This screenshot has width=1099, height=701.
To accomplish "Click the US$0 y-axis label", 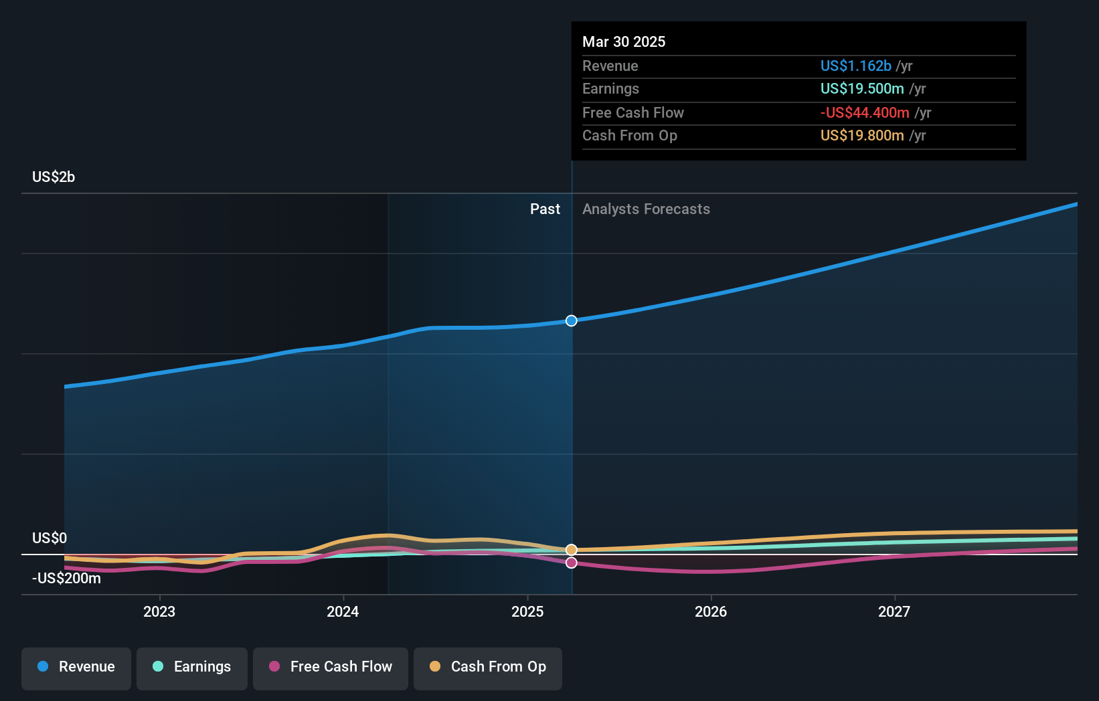I will pos(50,538).
